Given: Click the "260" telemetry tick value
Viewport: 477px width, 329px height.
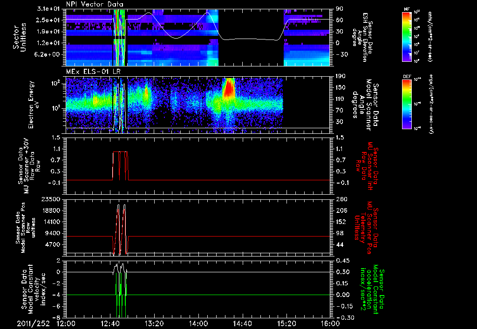Looking at the screenshot, I should tap(341, 199).
